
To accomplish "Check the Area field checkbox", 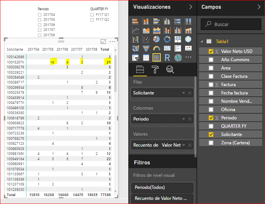I will coord(211,68).
